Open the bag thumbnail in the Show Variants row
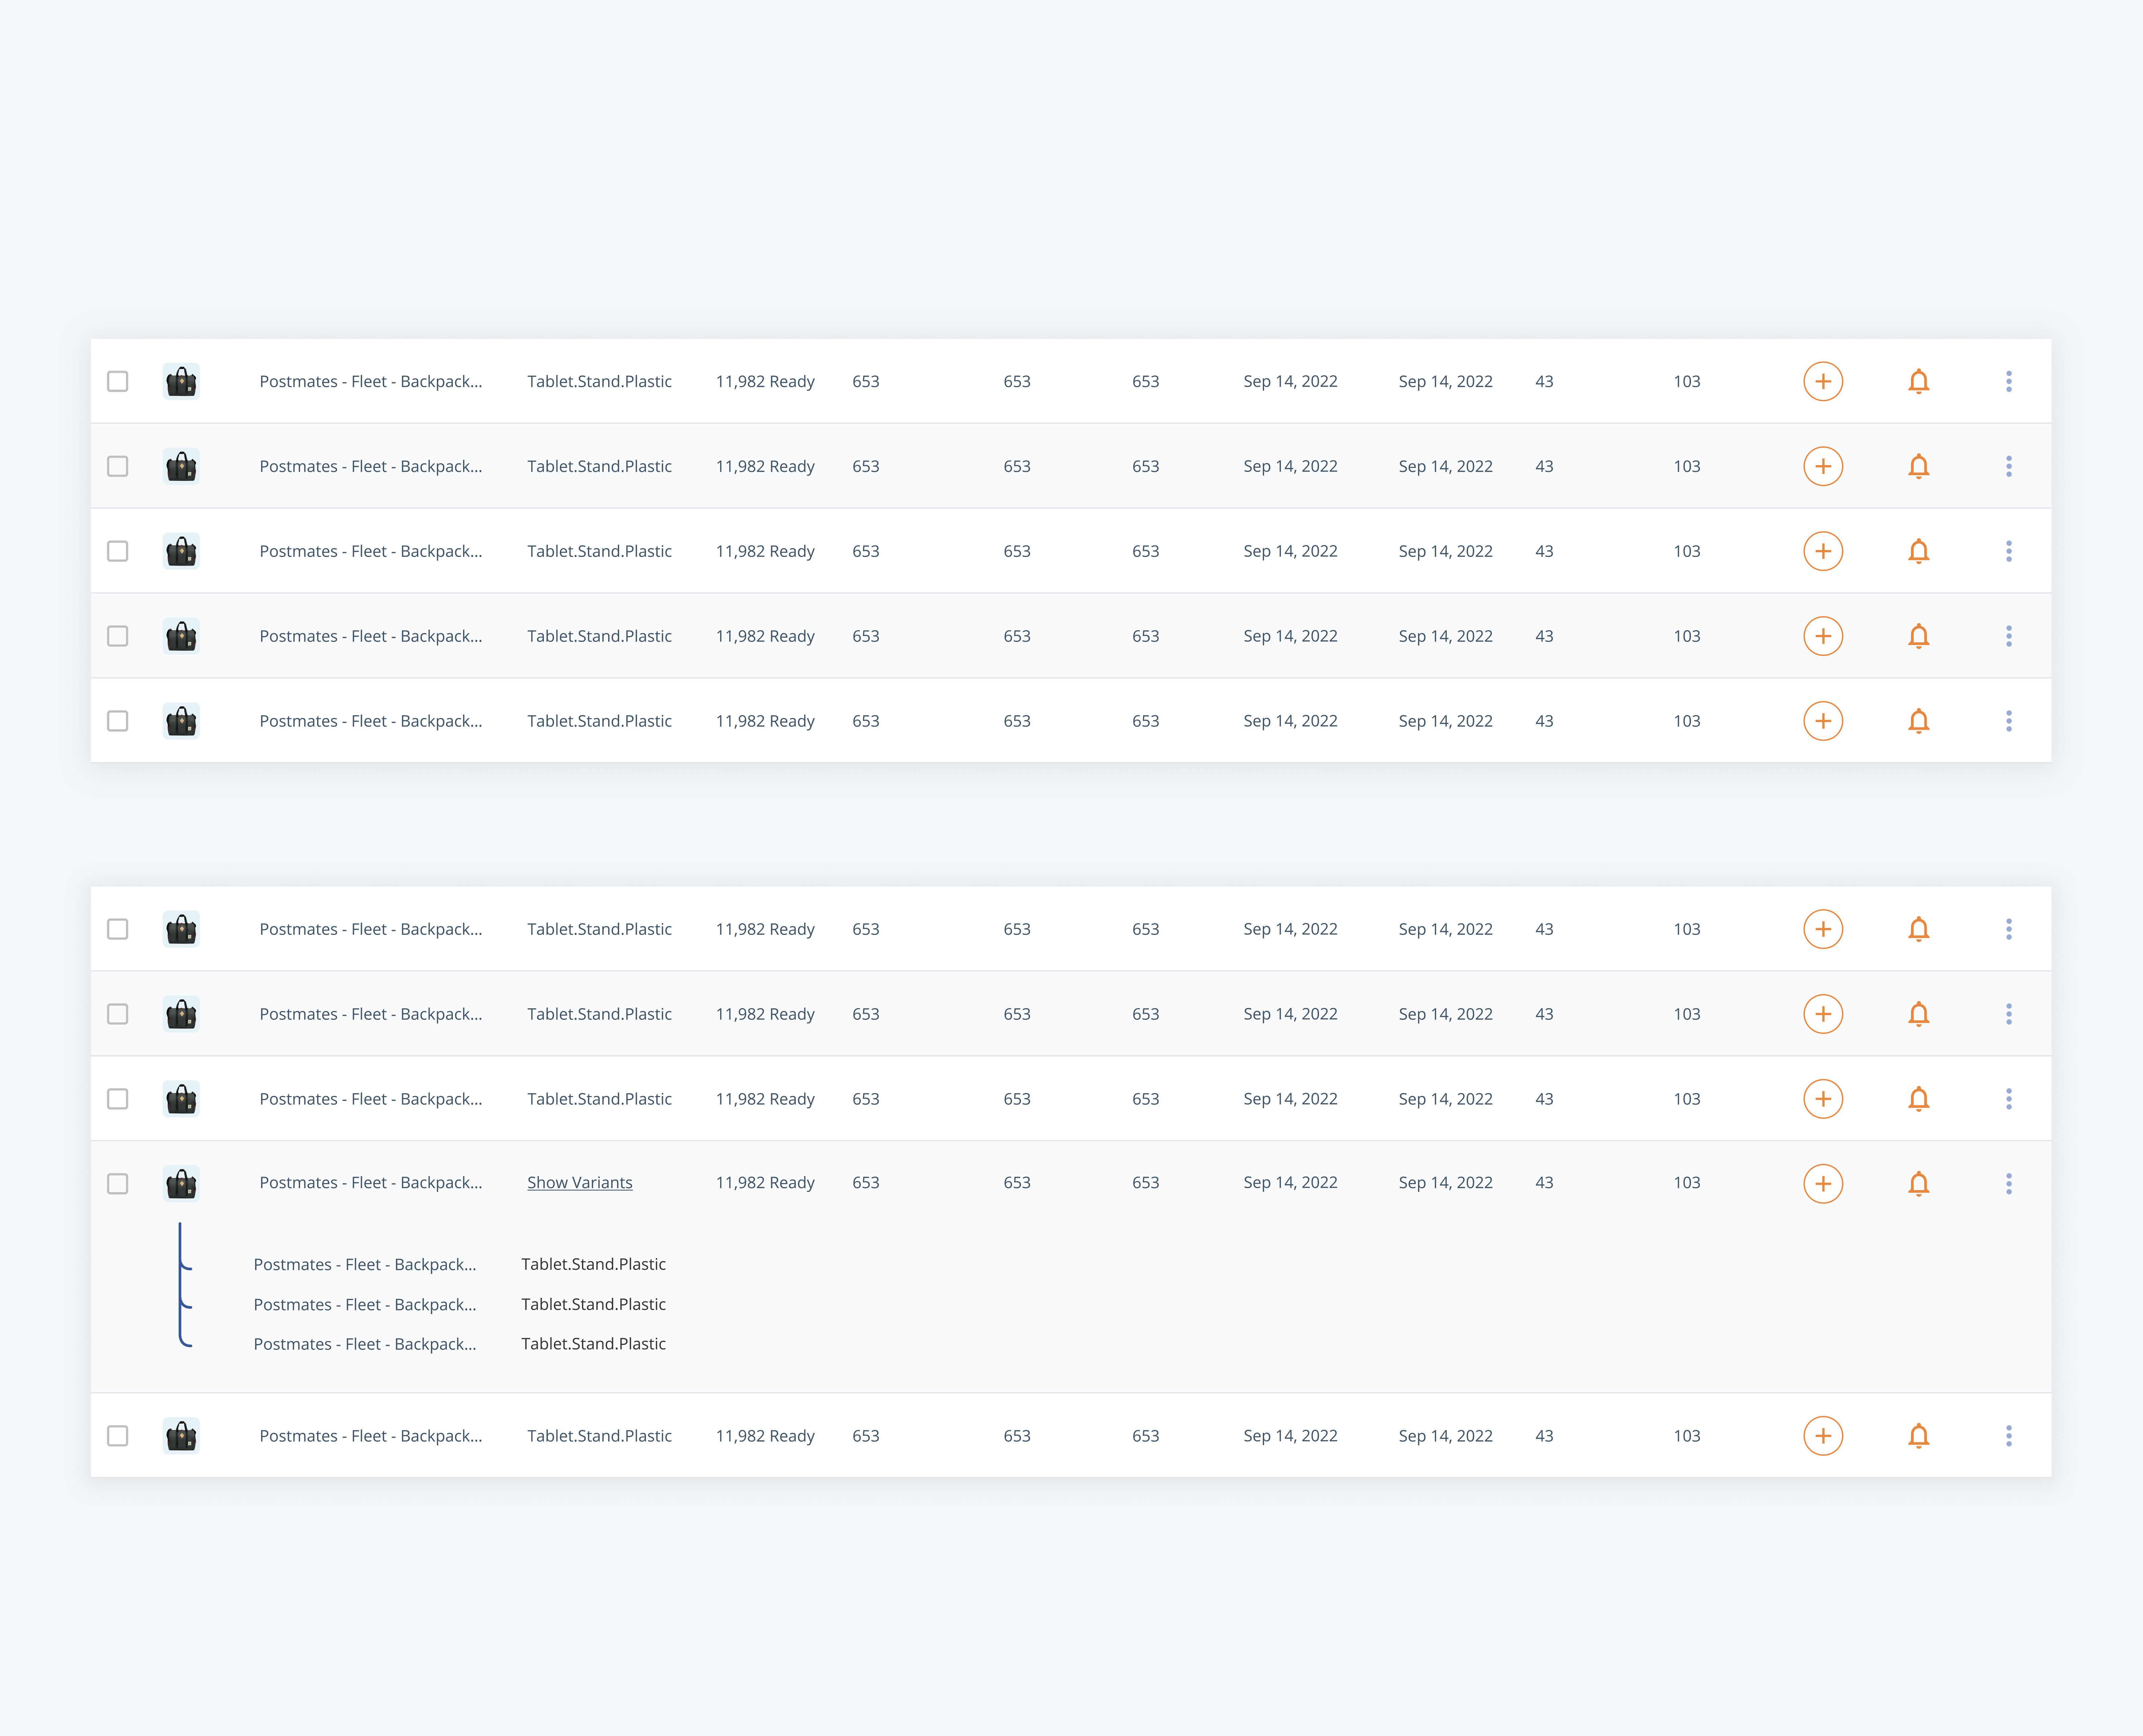 [181, 1184]
